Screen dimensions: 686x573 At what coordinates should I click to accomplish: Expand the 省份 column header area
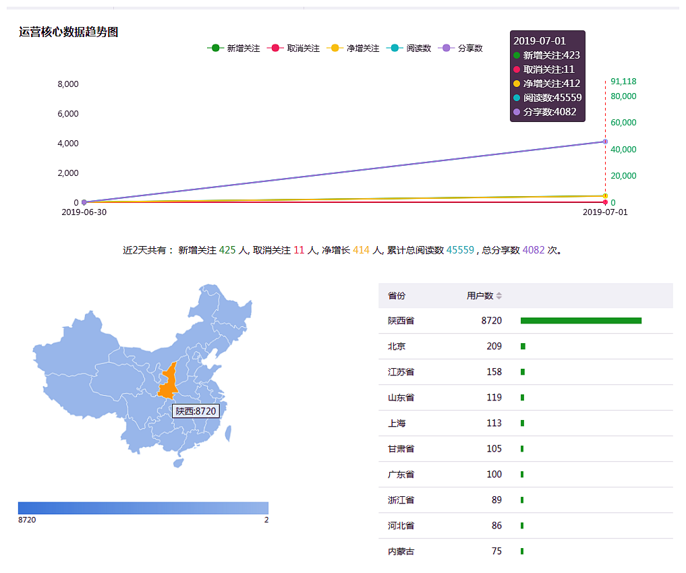click(x=398, y=295)
